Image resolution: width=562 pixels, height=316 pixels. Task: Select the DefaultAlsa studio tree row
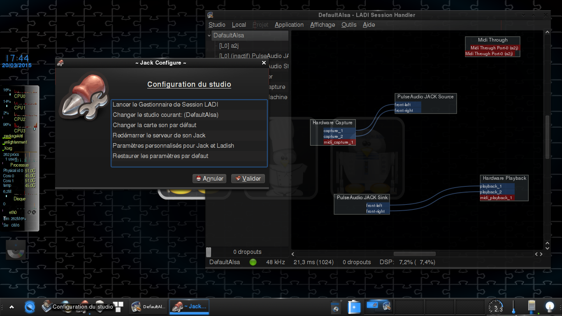pos(248,35)
